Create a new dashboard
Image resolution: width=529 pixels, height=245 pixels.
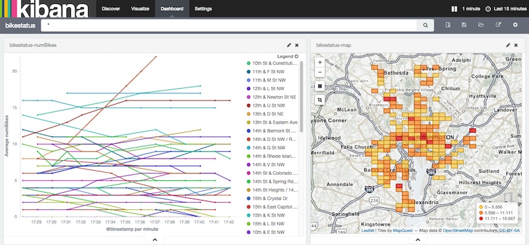[448, 25]
